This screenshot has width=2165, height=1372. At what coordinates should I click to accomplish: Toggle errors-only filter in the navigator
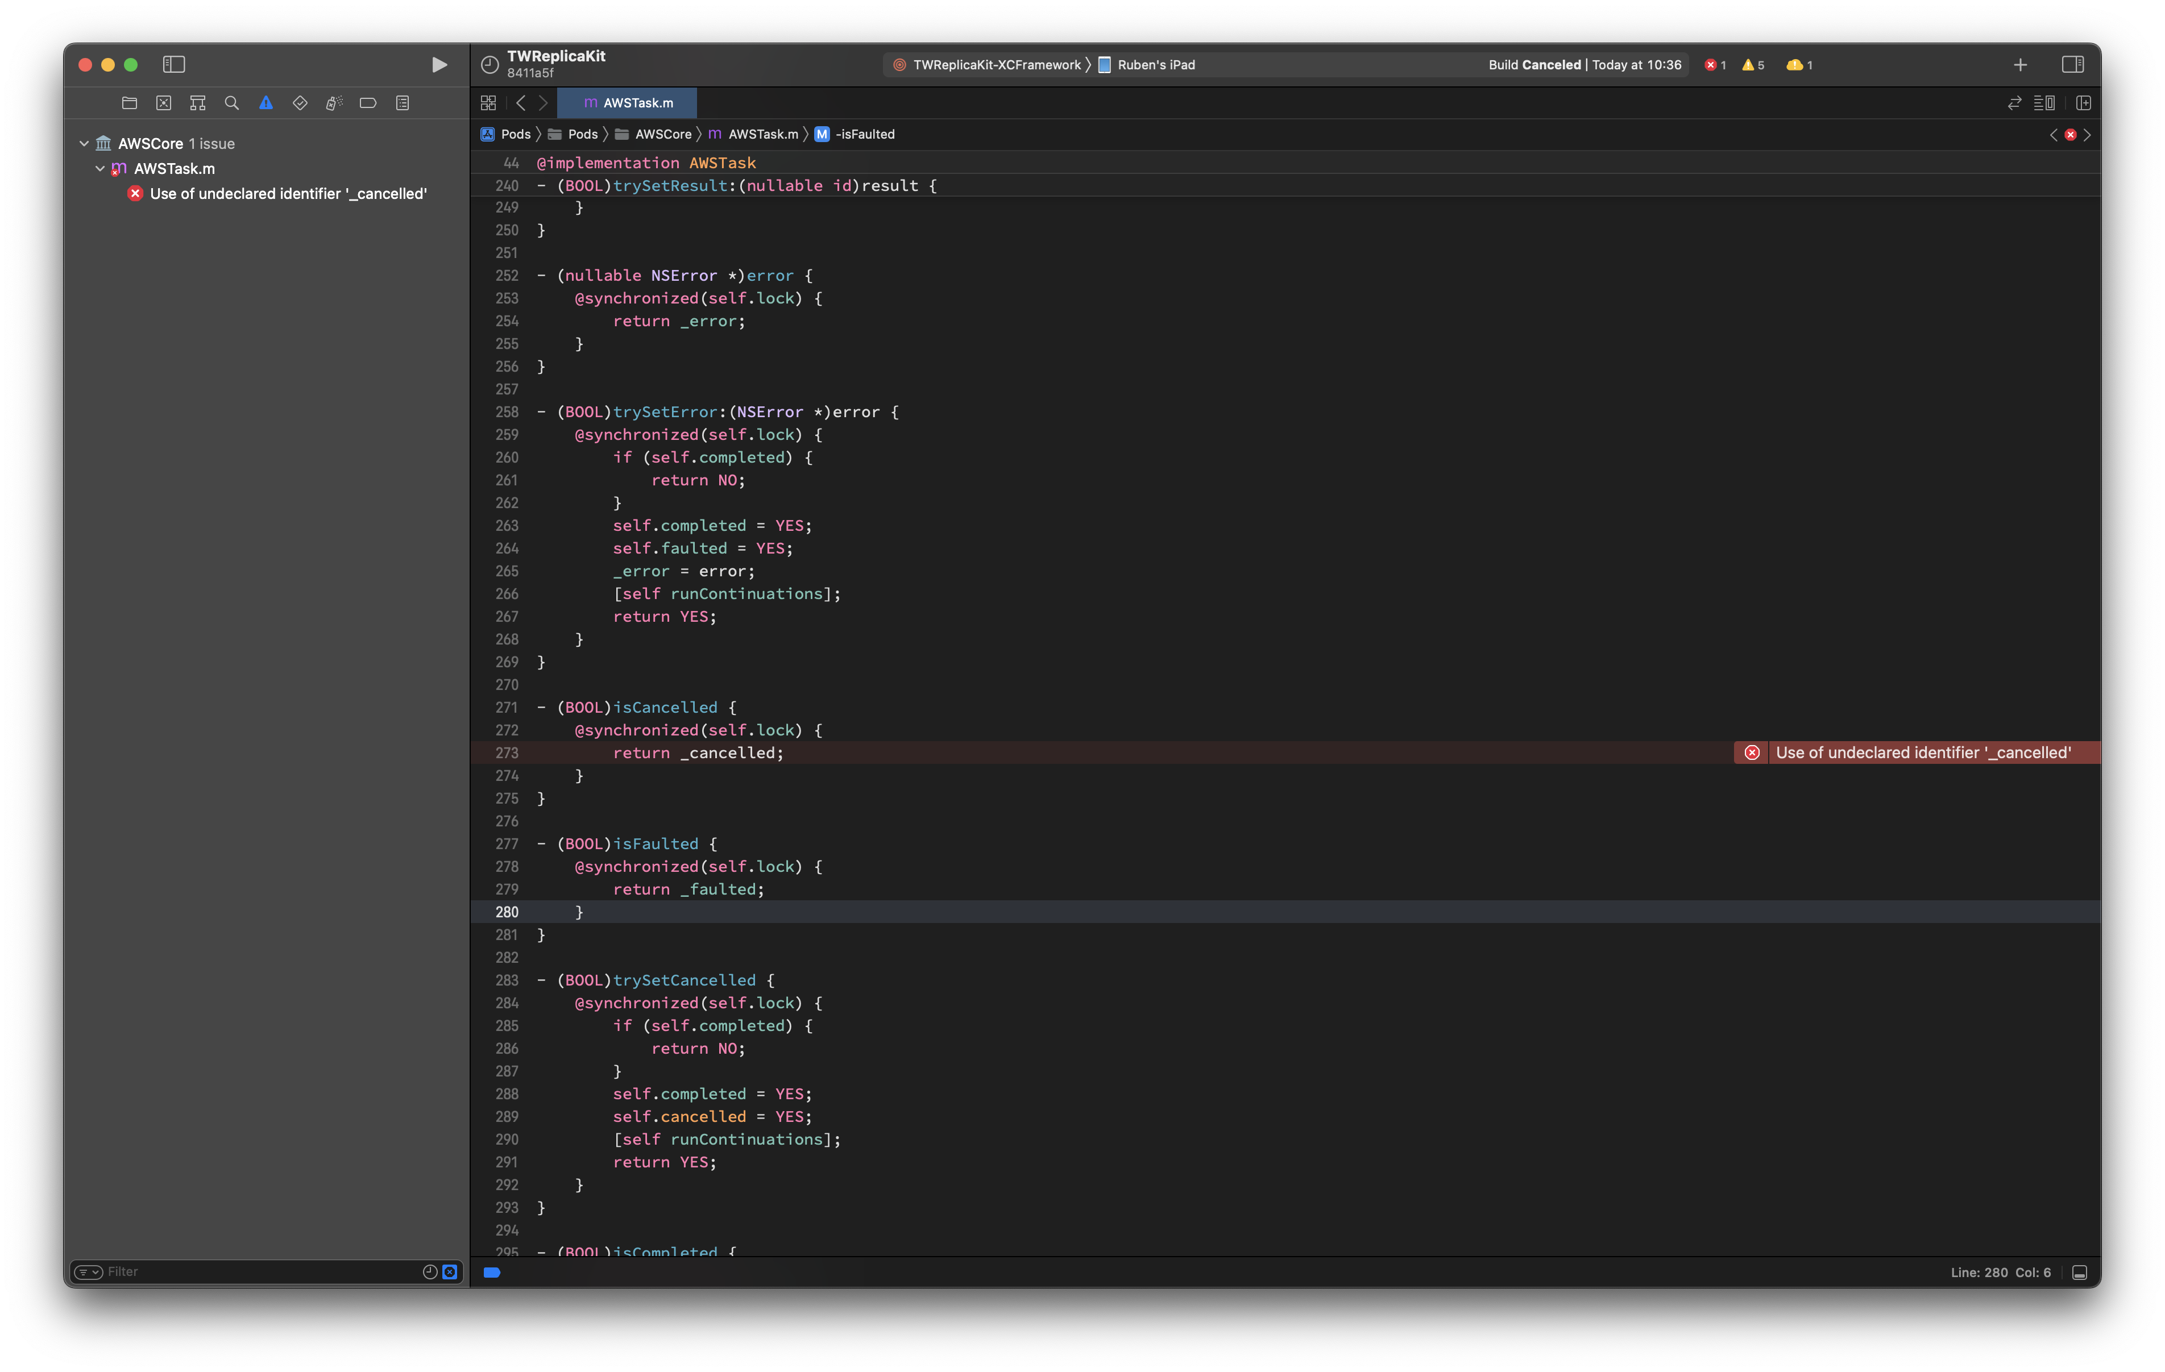(x=450, y=1271)
